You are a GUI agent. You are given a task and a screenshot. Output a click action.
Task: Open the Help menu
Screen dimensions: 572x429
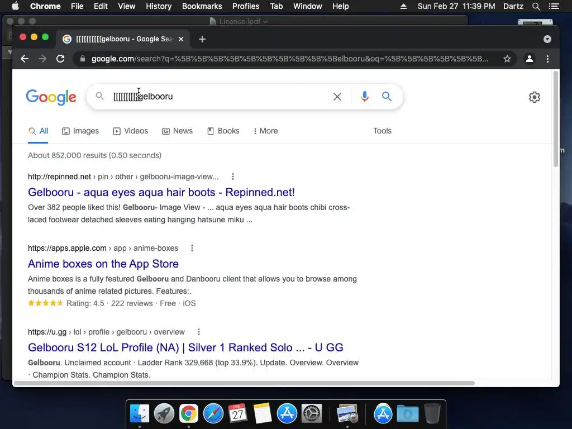[340, 6]
